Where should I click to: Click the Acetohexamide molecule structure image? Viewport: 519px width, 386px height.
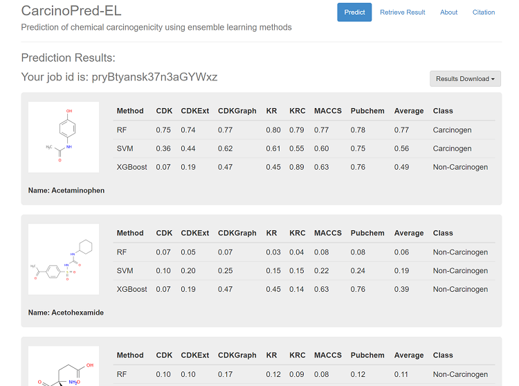(64, 259)
